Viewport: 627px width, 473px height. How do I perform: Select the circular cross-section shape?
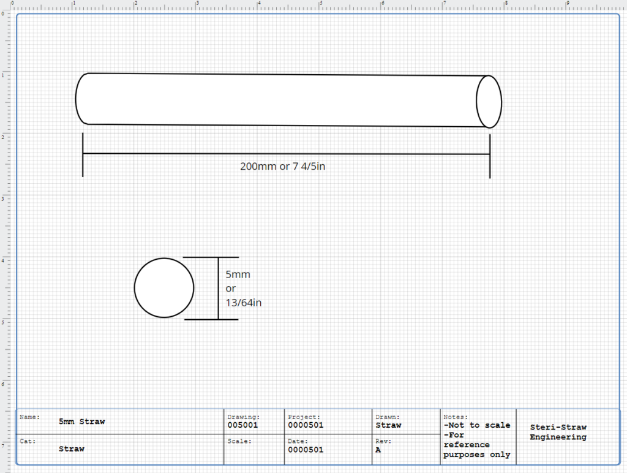click(164, 288)
